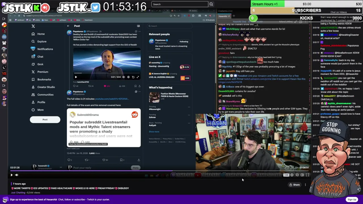Screen dimensions: 363x204
Task: Click the grey Reply button
Action: coord(136,168)
